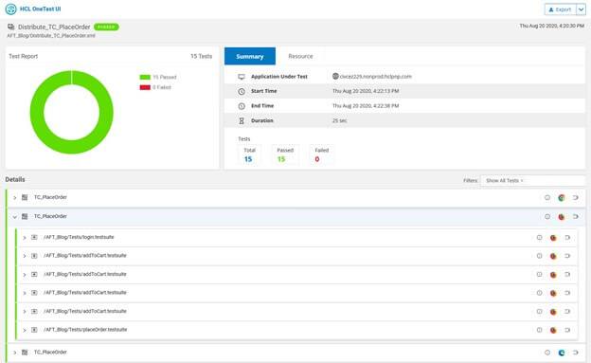591x363 pixels.
Task: Click the info icon in Chrome TC_PlaceOrder row
Action: coord(547,197)
